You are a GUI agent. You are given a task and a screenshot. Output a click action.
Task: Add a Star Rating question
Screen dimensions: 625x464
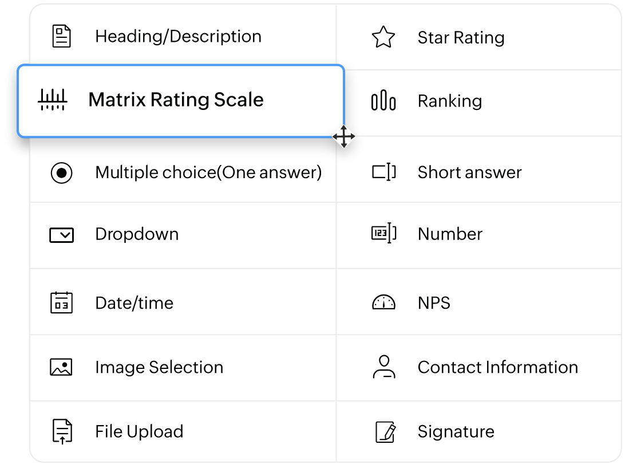coord(461,38)
